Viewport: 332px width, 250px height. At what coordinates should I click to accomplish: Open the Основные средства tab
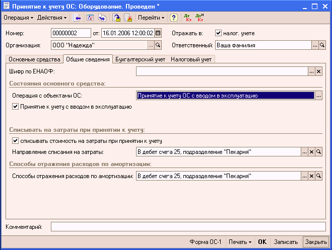point(34,59)
